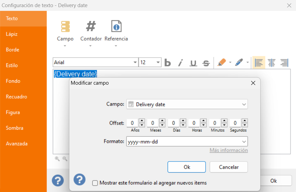This screenshot has width=296, height=192.
Task: Center align the text
Action: click(x=272, y=63)
